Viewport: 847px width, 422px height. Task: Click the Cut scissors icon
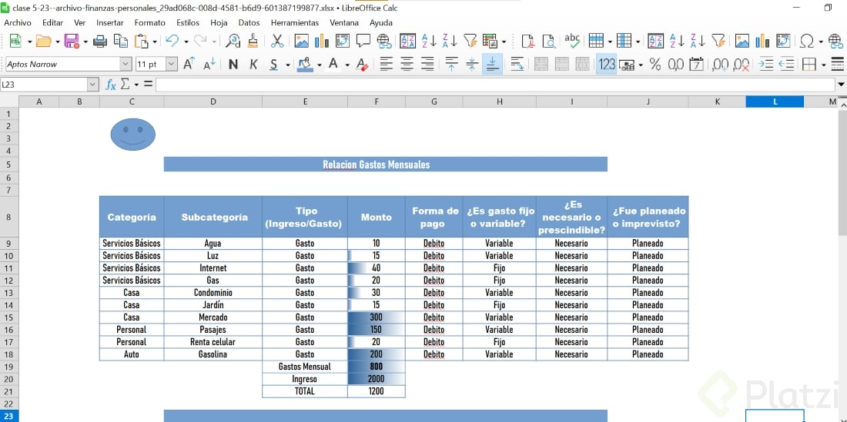[x=277, y=42]
